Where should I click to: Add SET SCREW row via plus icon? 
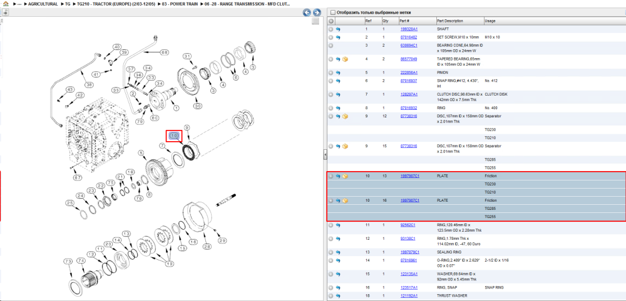(x=331, y=37)
